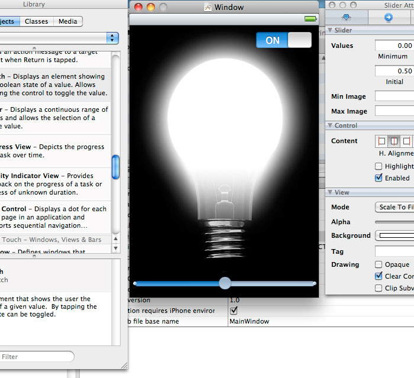Click the slider thumb in Window

point(225,283)
